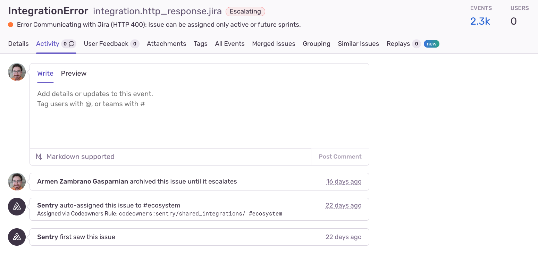View the Similar Issues tab
The image size is (538, 254).
(358, 44)
